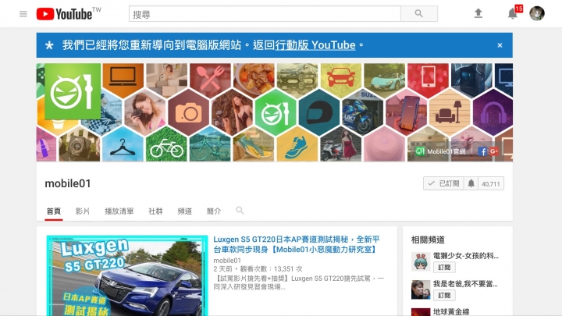Viewport: 562px width, 316px height.
Task: Click the channel search magnifier icon
Action: (240, 211)
